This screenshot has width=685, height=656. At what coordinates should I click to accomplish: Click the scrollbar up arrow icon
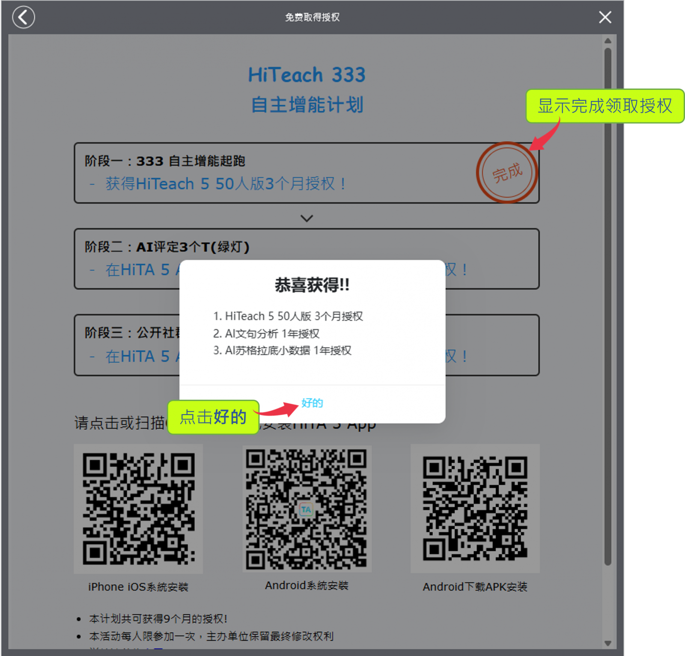click(607, 40)
